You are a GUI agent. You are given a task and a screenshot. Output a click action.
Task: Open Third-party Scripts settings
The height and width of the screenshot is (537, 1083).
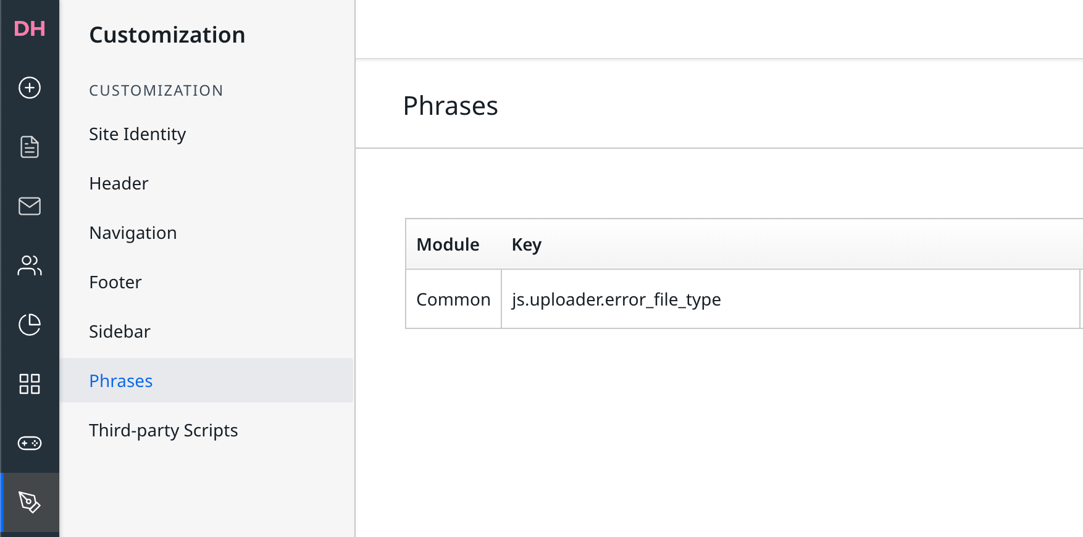[x=164, y=430]
